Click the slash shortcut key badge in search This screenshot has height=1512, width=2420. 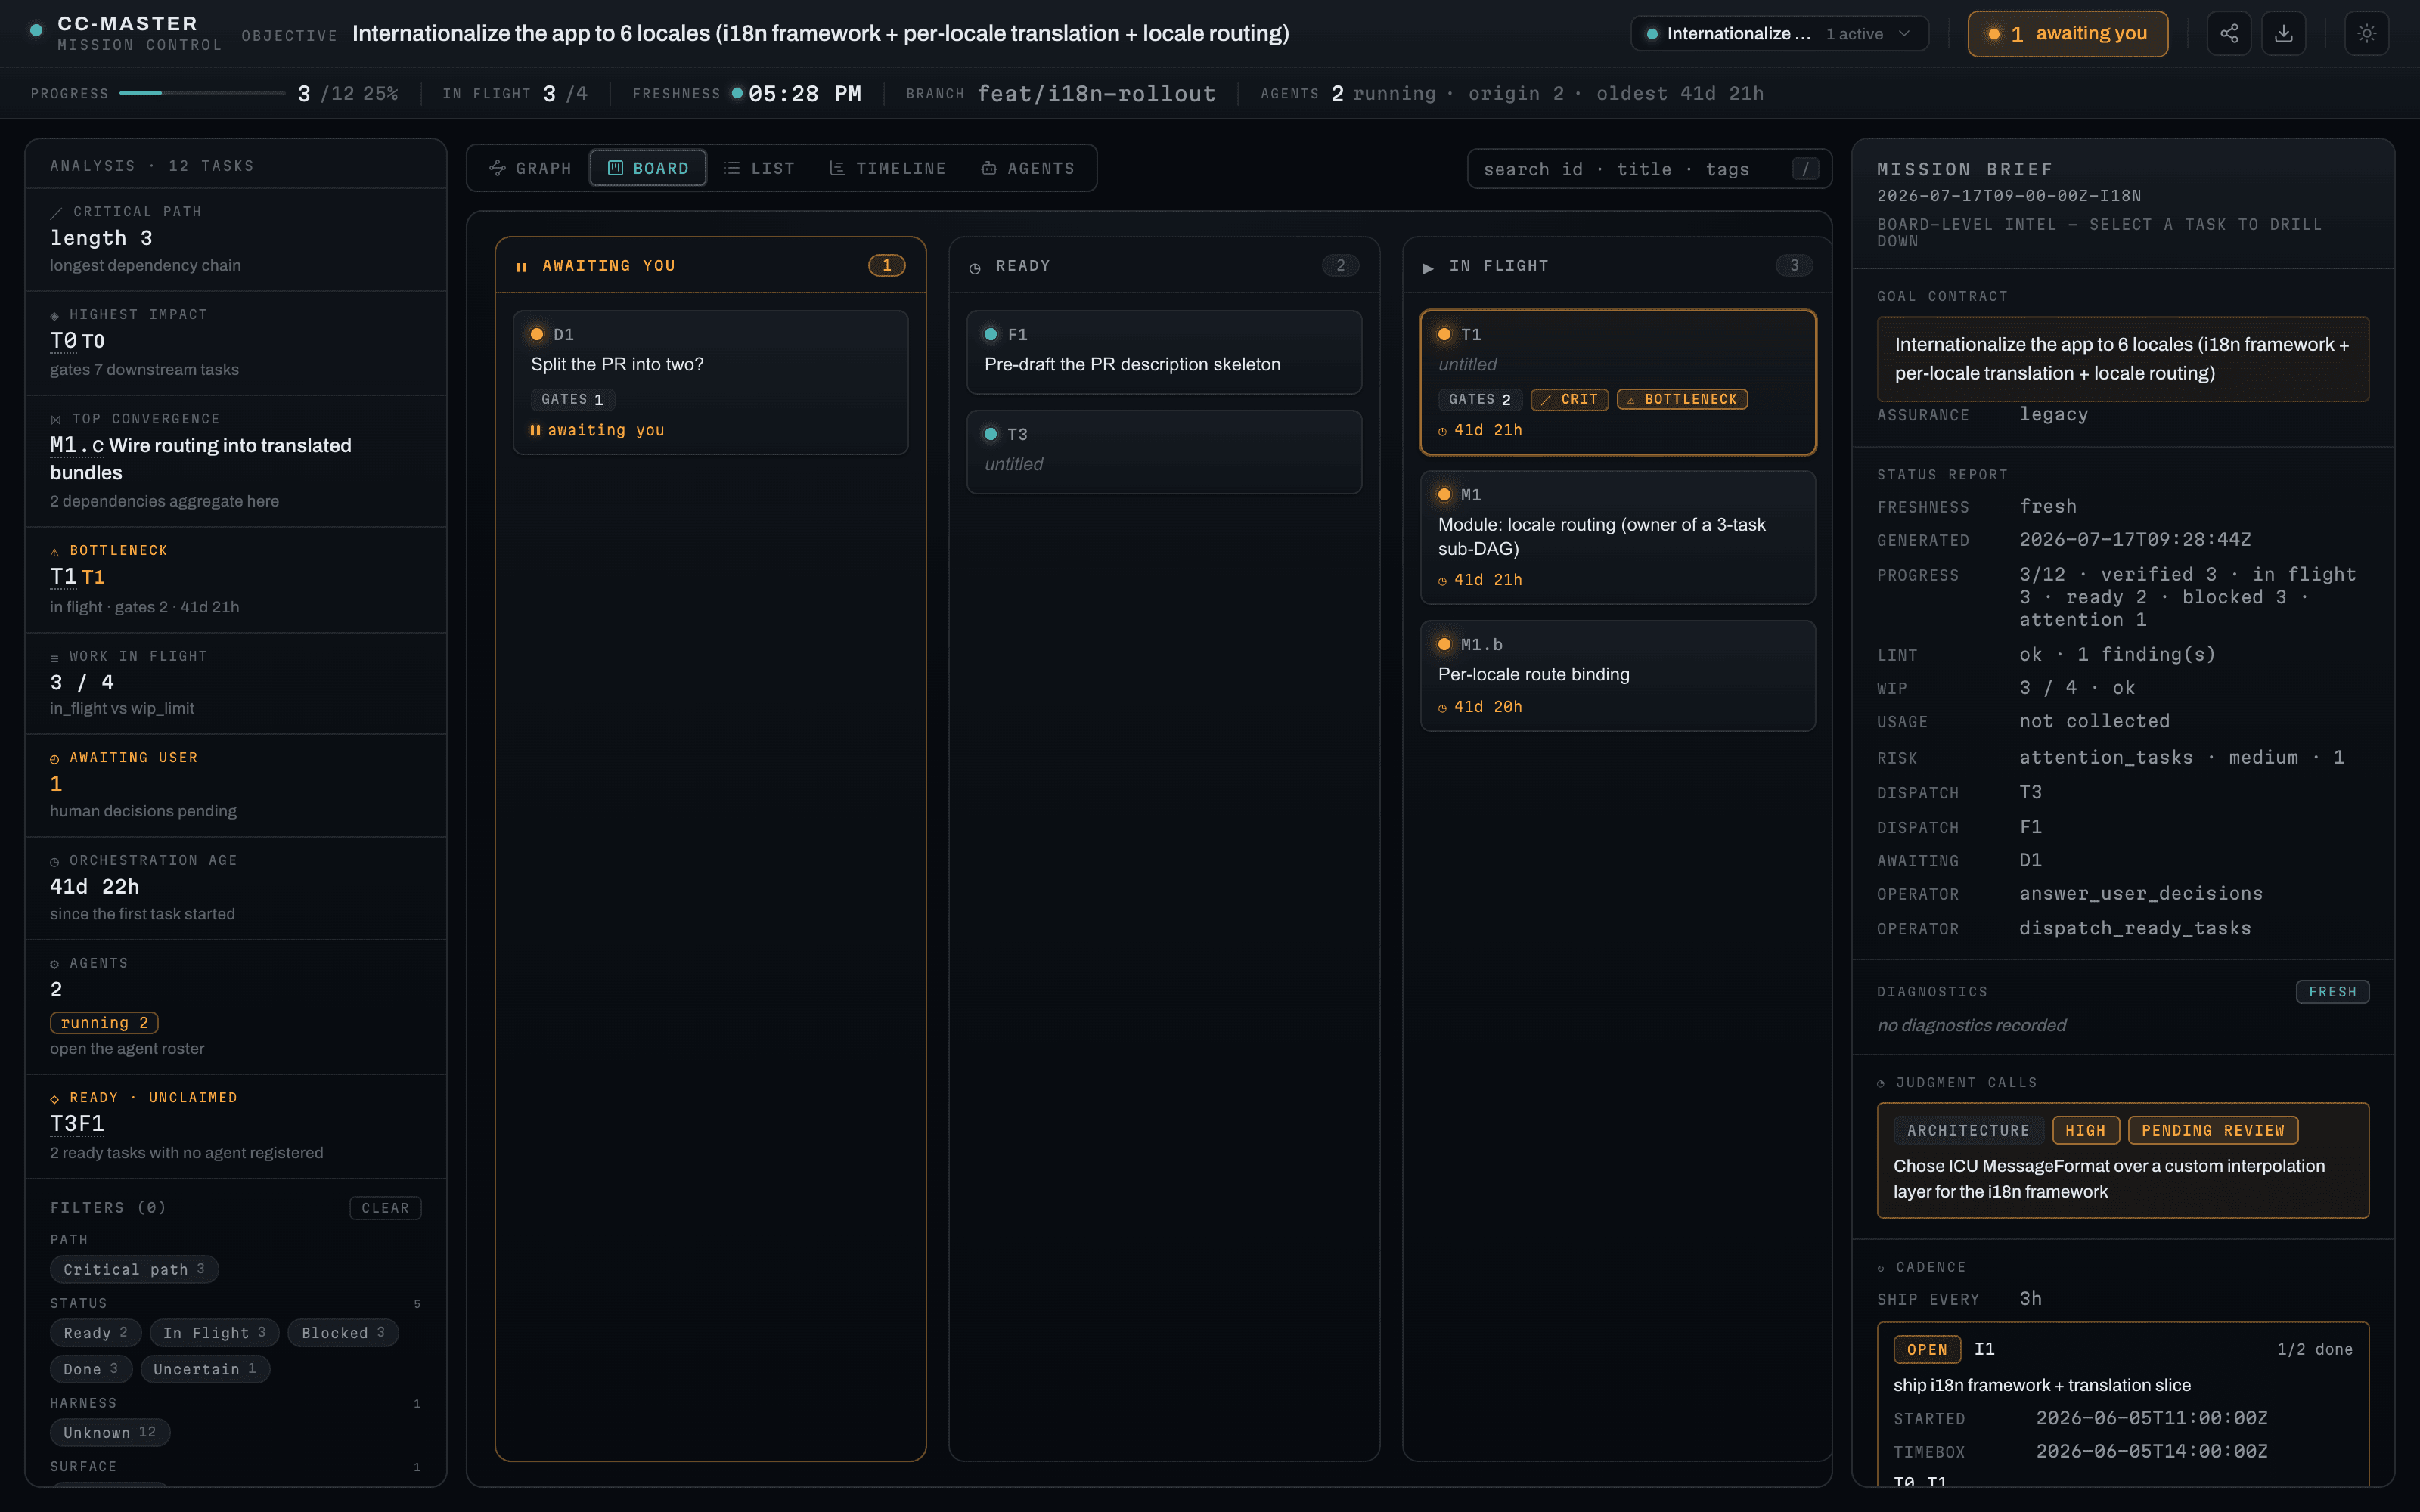click(x=1805, y=169)
